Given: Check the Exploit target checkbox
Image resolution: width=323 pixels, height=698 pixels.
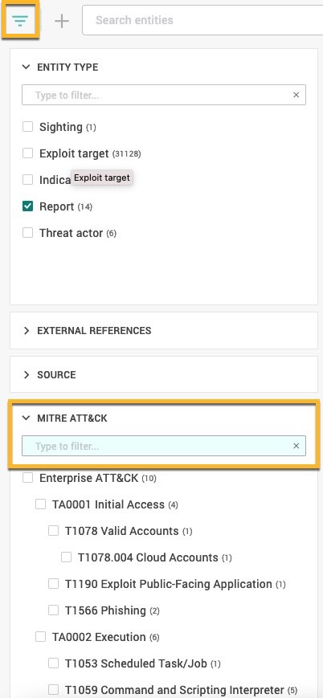Looking at the screenshot, I should (27, 153).
